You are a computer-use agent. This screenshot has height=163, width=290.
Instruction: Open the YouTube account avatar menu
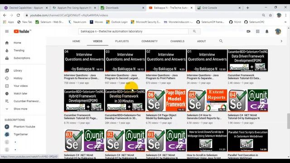[x=278, y=31]
